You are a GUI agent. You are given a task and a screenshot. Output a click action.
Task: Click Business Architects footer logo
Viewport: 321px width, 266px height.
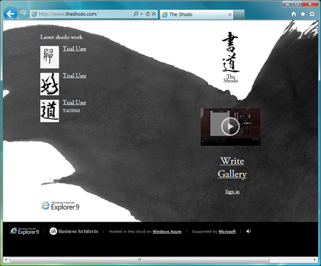coord(74,231)
